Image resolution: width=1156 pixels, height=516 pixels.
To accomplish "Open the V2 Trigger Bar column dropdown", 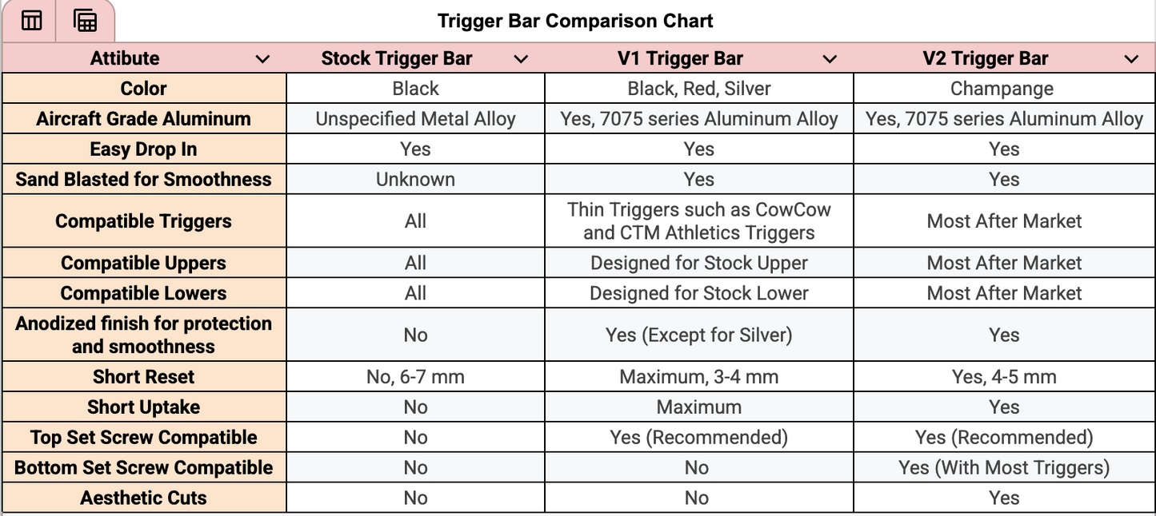I will coord(1131,58).
